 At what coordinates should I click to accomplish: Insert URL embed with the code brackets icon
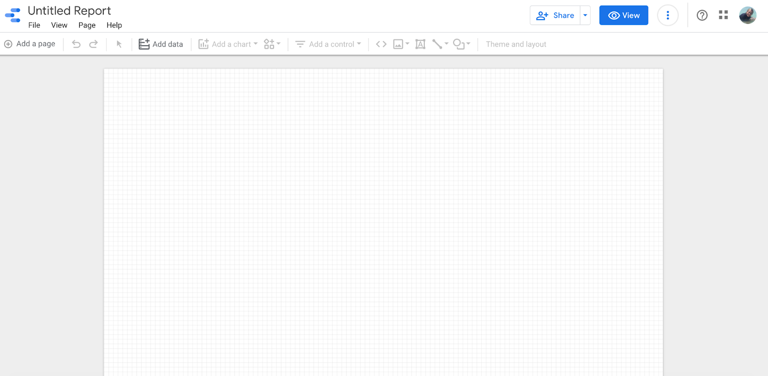tap(381, 44)
